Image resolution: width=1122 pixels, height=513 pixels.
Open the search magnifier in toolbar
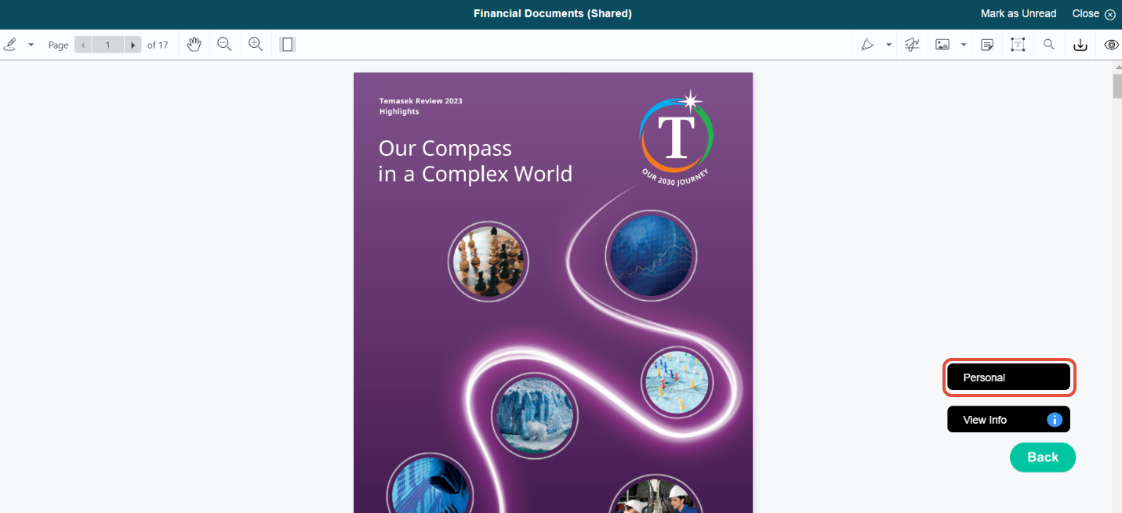[1049, 45]
